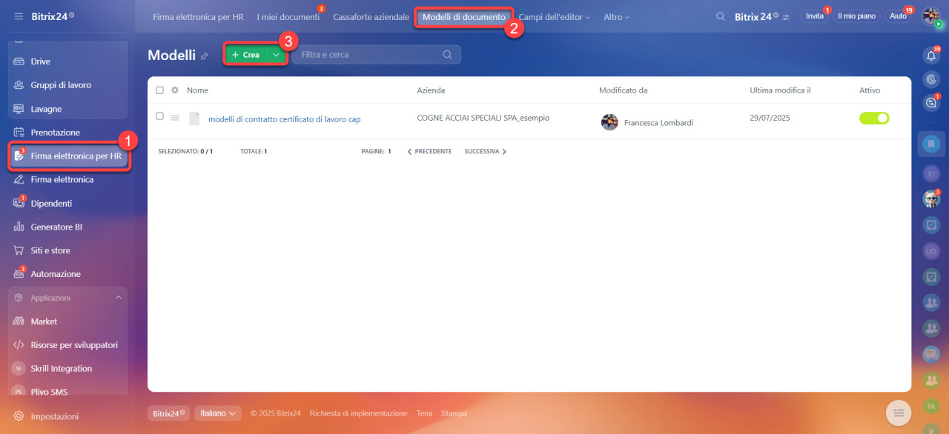The width and height of the screenshot is (949, 434).
Task: Open grid settings gear in table header
Action: 175,90
